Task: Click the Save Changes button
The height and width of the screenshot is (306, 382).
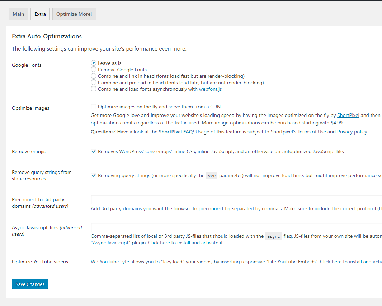Action: [30, 284]
